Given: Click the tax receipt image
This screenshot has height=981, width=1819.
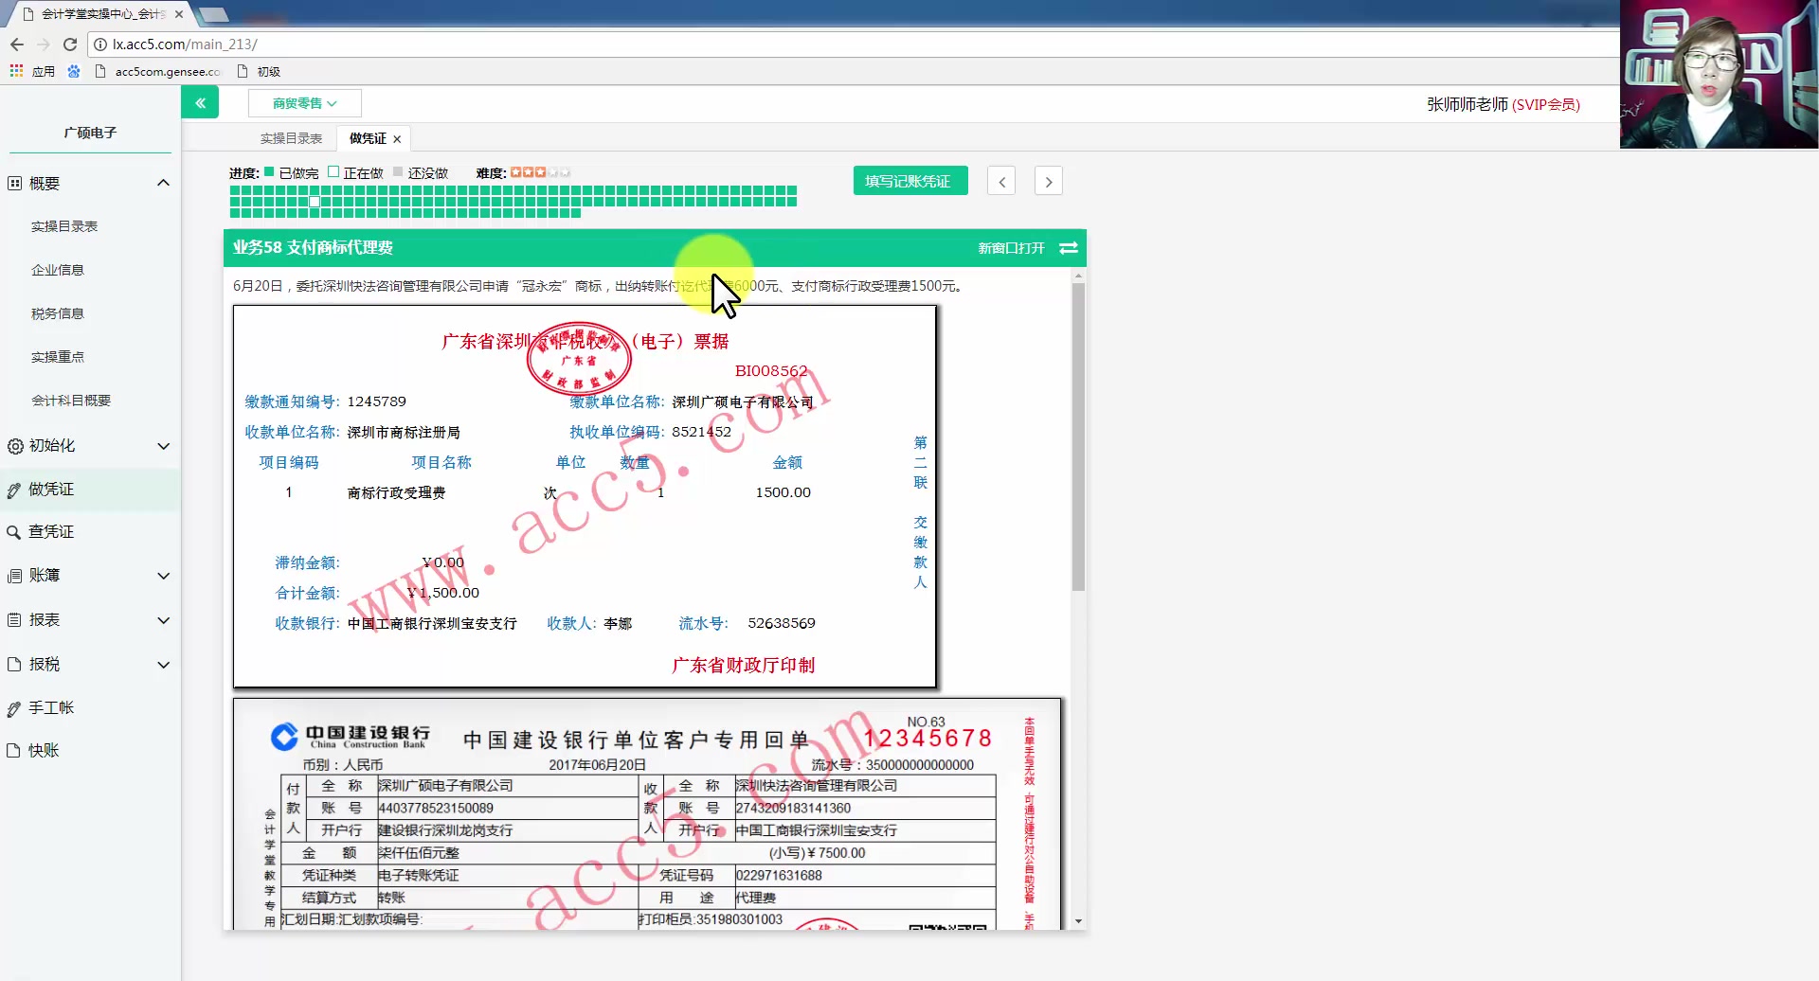Looking at the screenshot, I should tap(585, 496).
